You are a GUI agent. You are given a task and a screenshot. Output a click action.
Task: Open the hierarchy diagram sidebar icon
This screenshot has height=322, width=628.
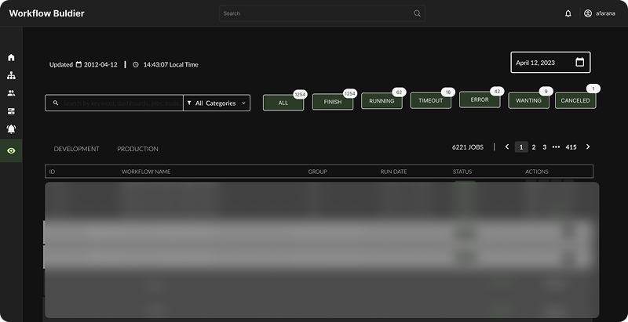pos(11,75)
